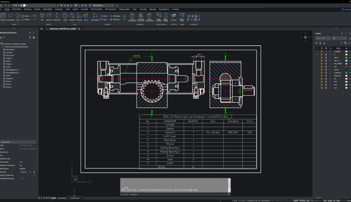Use the Connect edit tool
The width and height of the screenshot is (351, 202).
tap(79, 17)
